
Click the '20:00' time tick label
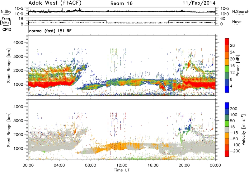[184, 165]
